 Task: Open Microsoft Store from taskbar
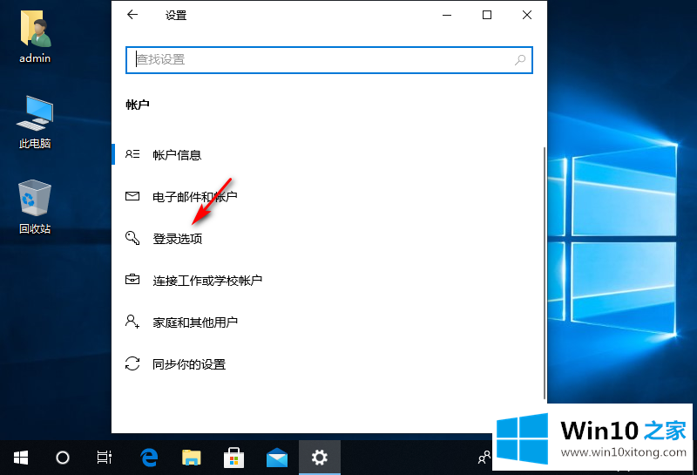click(x=234, y=458)
